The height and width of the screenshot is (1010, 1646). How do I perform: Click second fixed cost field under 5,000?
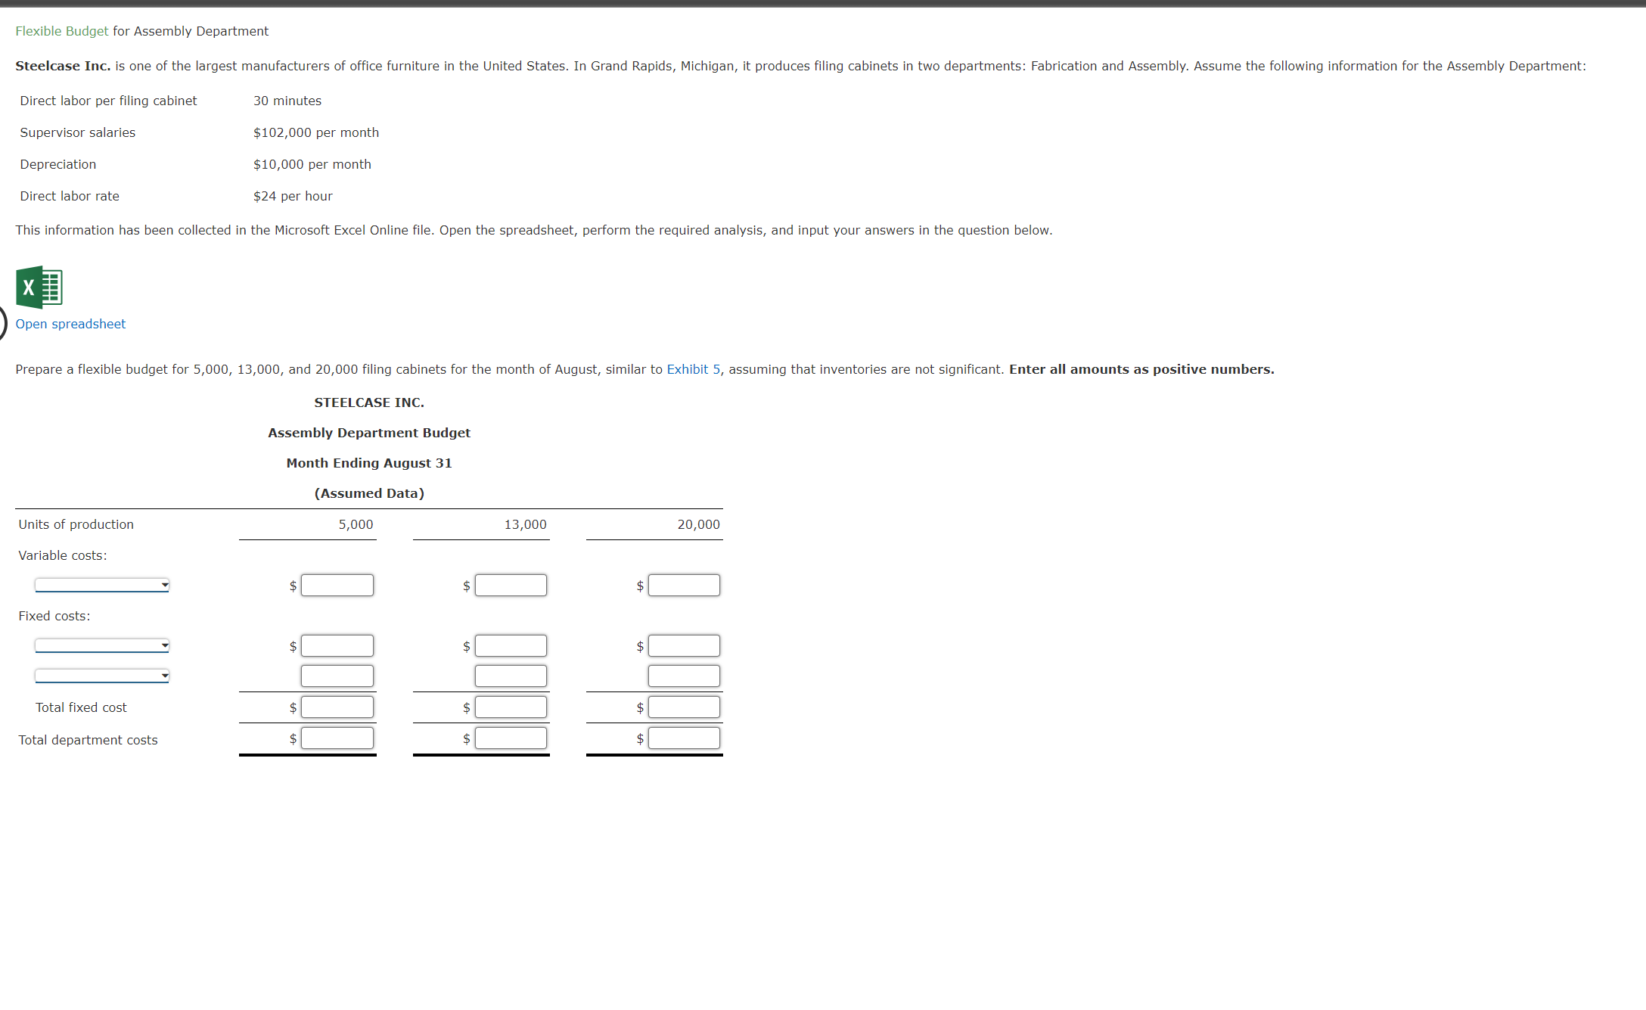click(337, 676)
